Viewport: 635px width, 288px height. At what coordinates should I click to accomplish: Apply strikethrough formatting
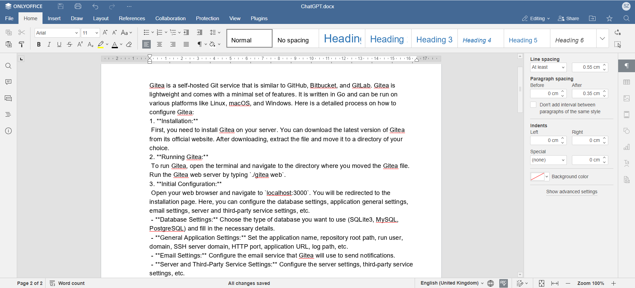(x=70, y=44)
